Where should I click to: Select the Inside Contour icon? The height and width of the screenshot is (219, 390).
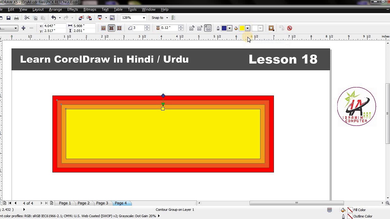point(111,28)
